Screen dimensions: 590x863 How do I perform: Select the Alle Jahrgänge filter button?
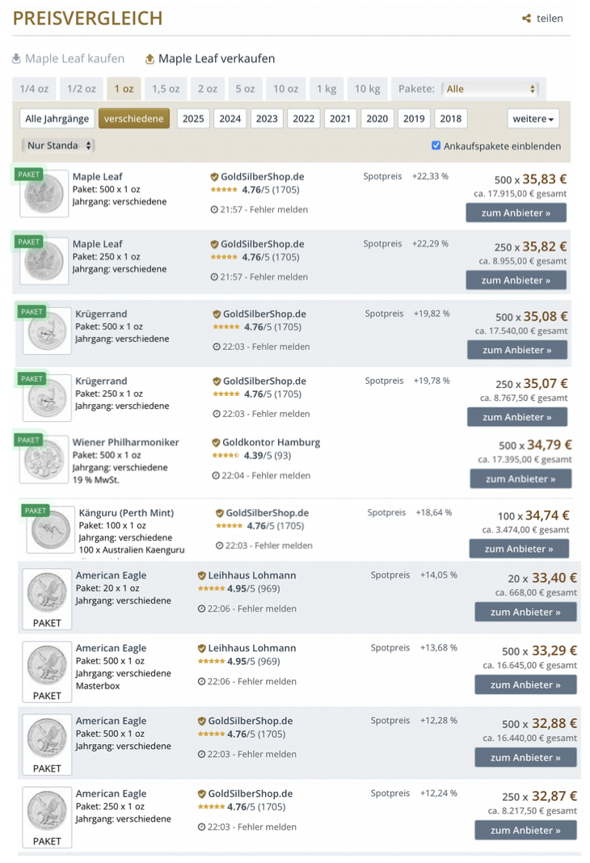click(x=57, y=119)
